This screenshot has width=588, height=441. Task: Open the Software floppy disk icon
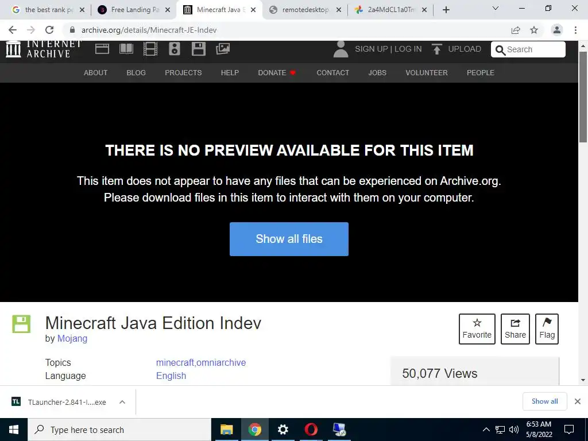[198, 49]
